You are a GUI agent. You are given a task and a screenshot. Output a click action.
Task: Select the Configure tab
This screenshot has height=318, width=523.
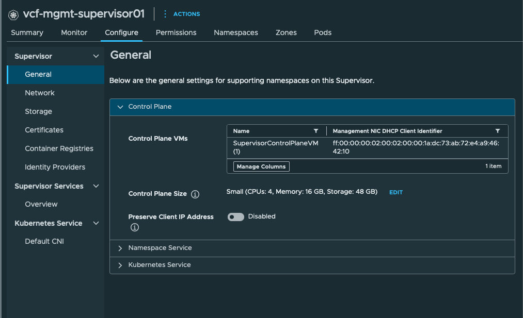[121, 32]
